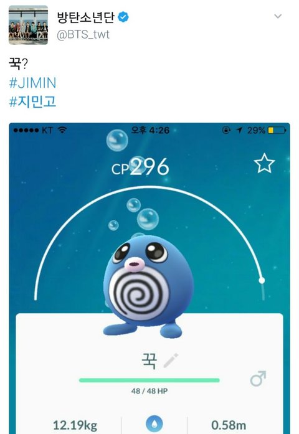Image resolution: width=299 pixels, height=434 pixels.
Task: Click the male gender symbol icon
Action: point(258,379)
